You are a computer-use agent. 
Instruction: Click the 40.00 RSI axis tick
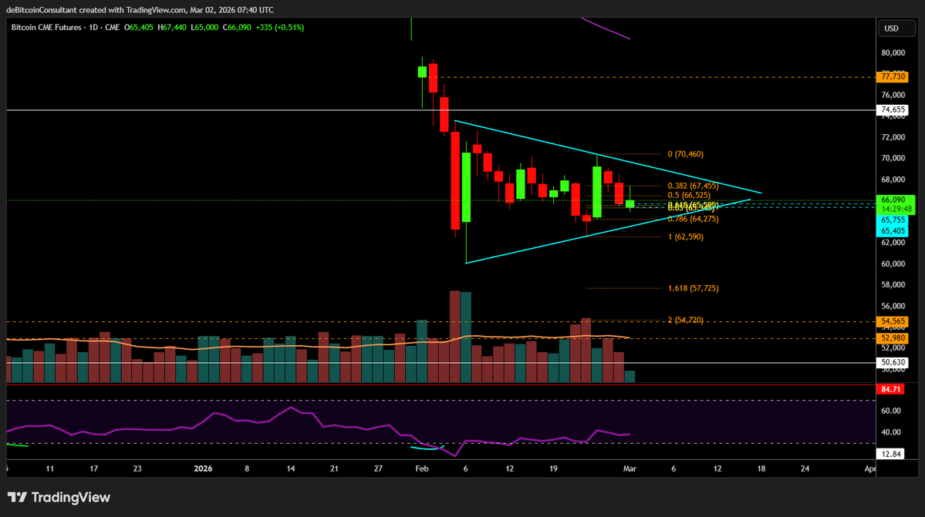point(891,432)
